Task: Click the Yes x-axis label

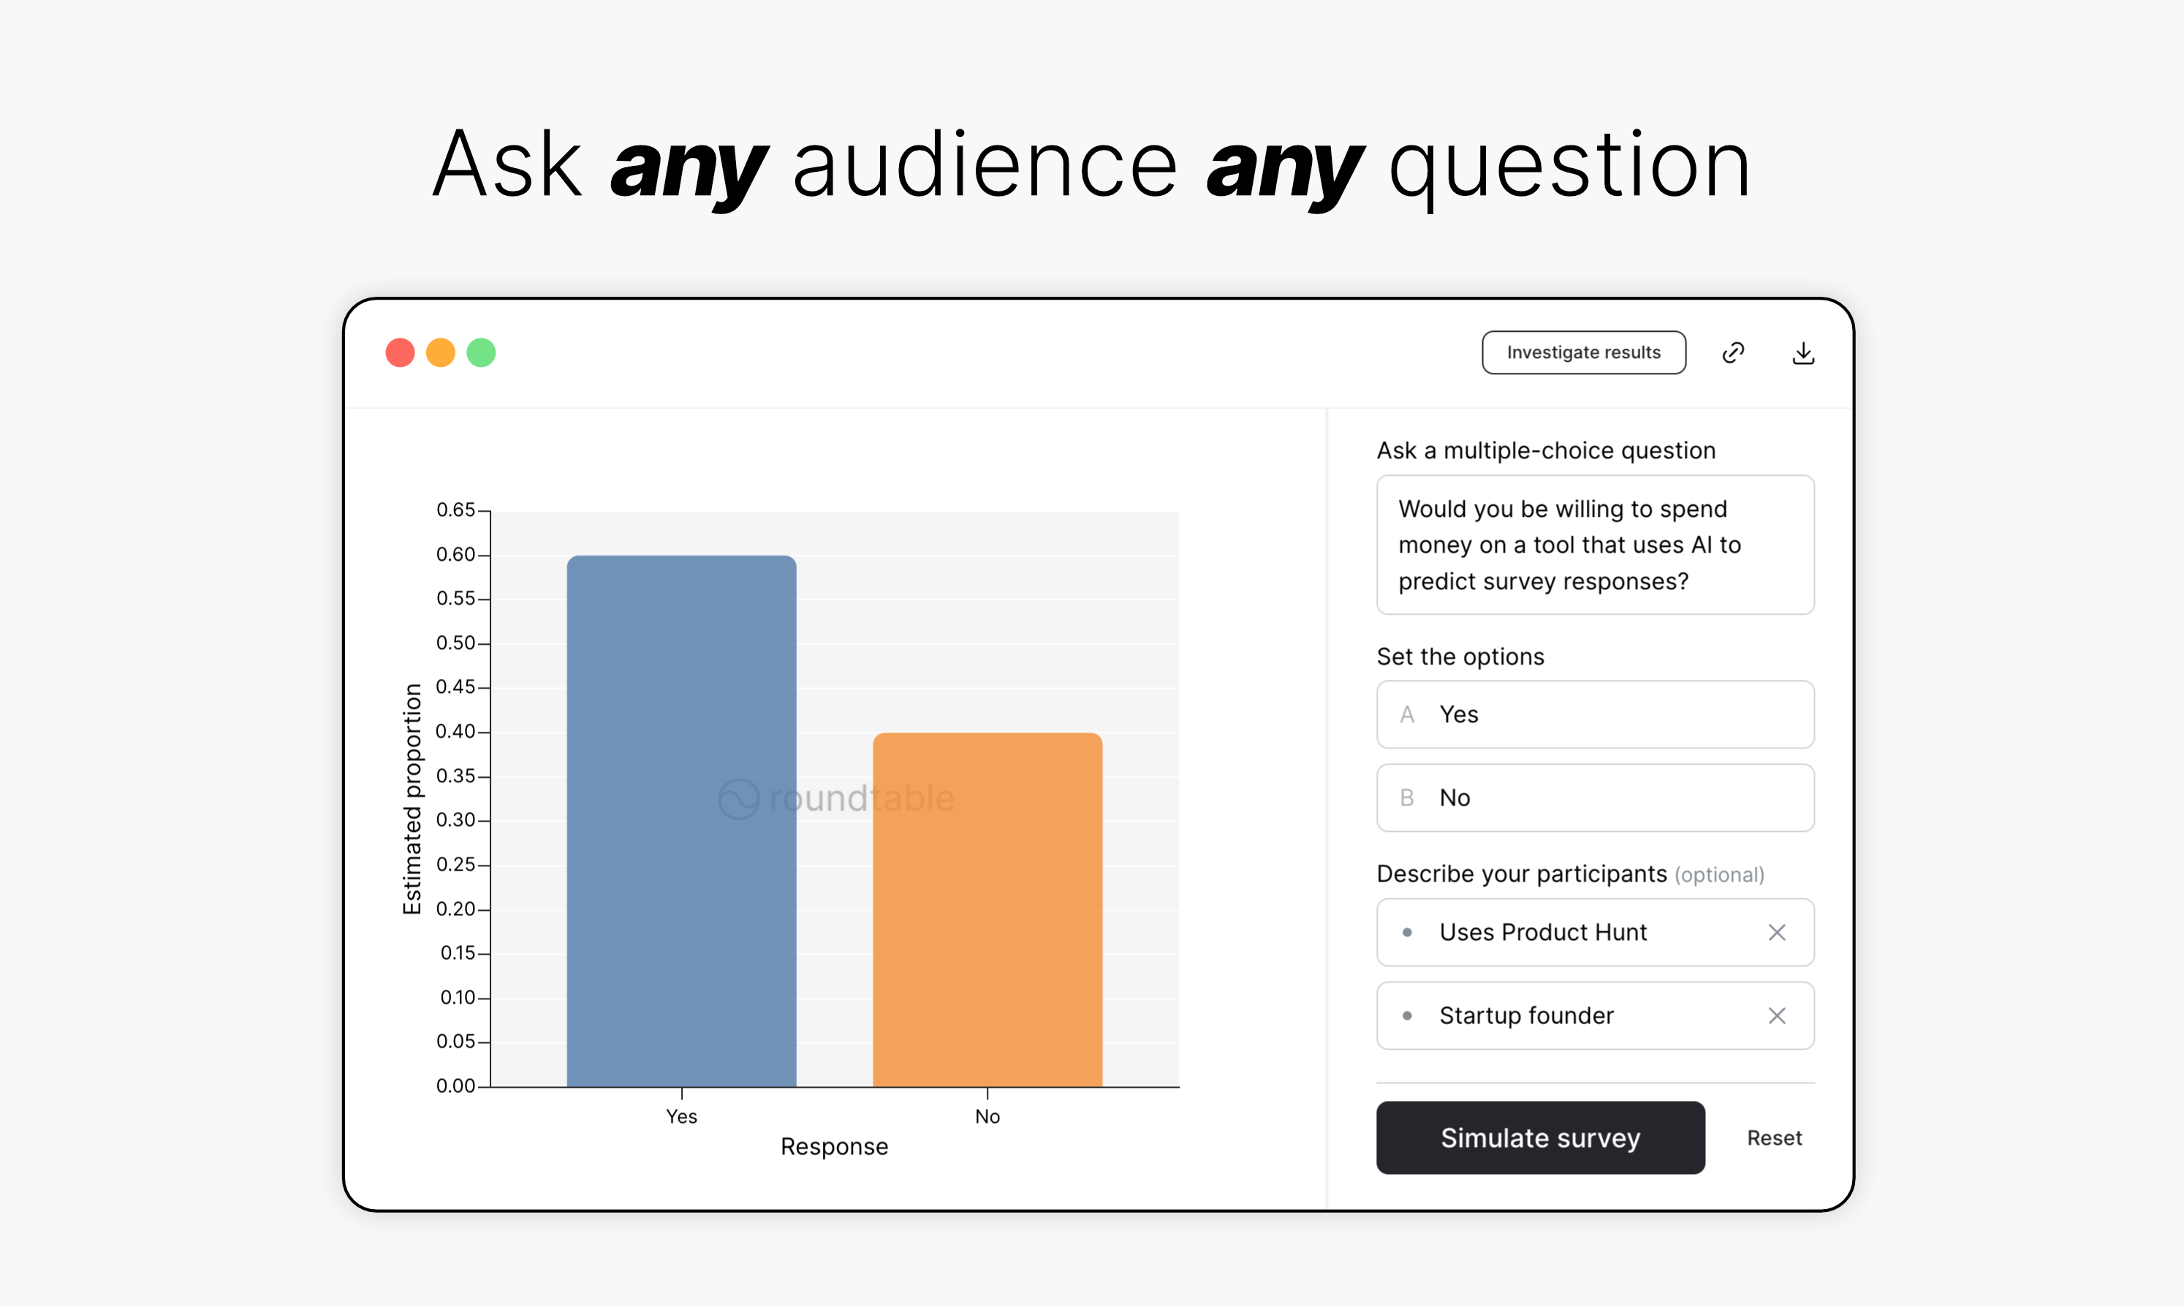Action: coord(680,1116)
